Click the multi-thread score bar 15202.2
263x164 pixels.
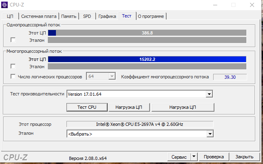[x=147, y=59]
